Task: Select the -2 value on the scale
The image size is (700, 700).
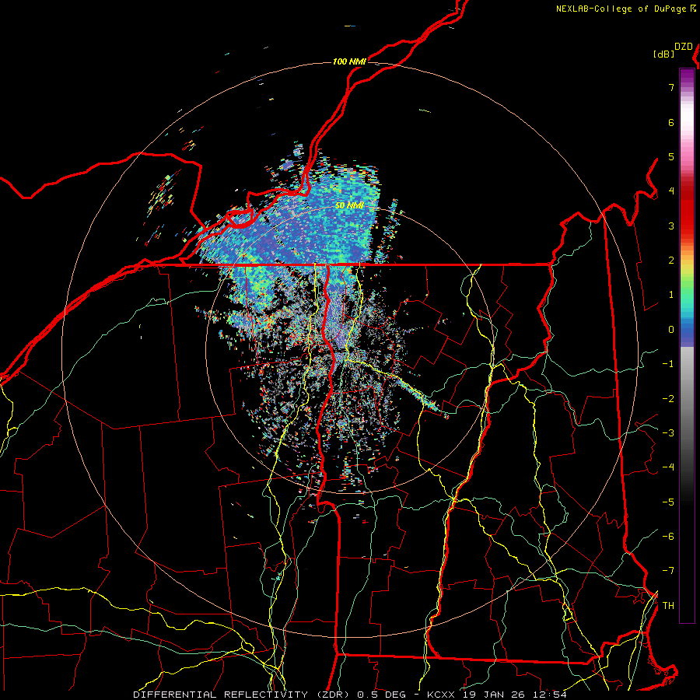Action: (668, 398)
